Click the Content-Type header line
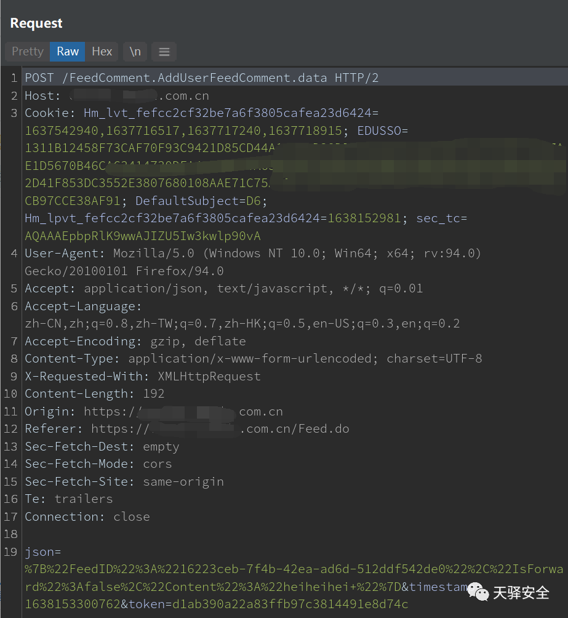The width and height of the screenshot is (568, 618). coord(253,358)
